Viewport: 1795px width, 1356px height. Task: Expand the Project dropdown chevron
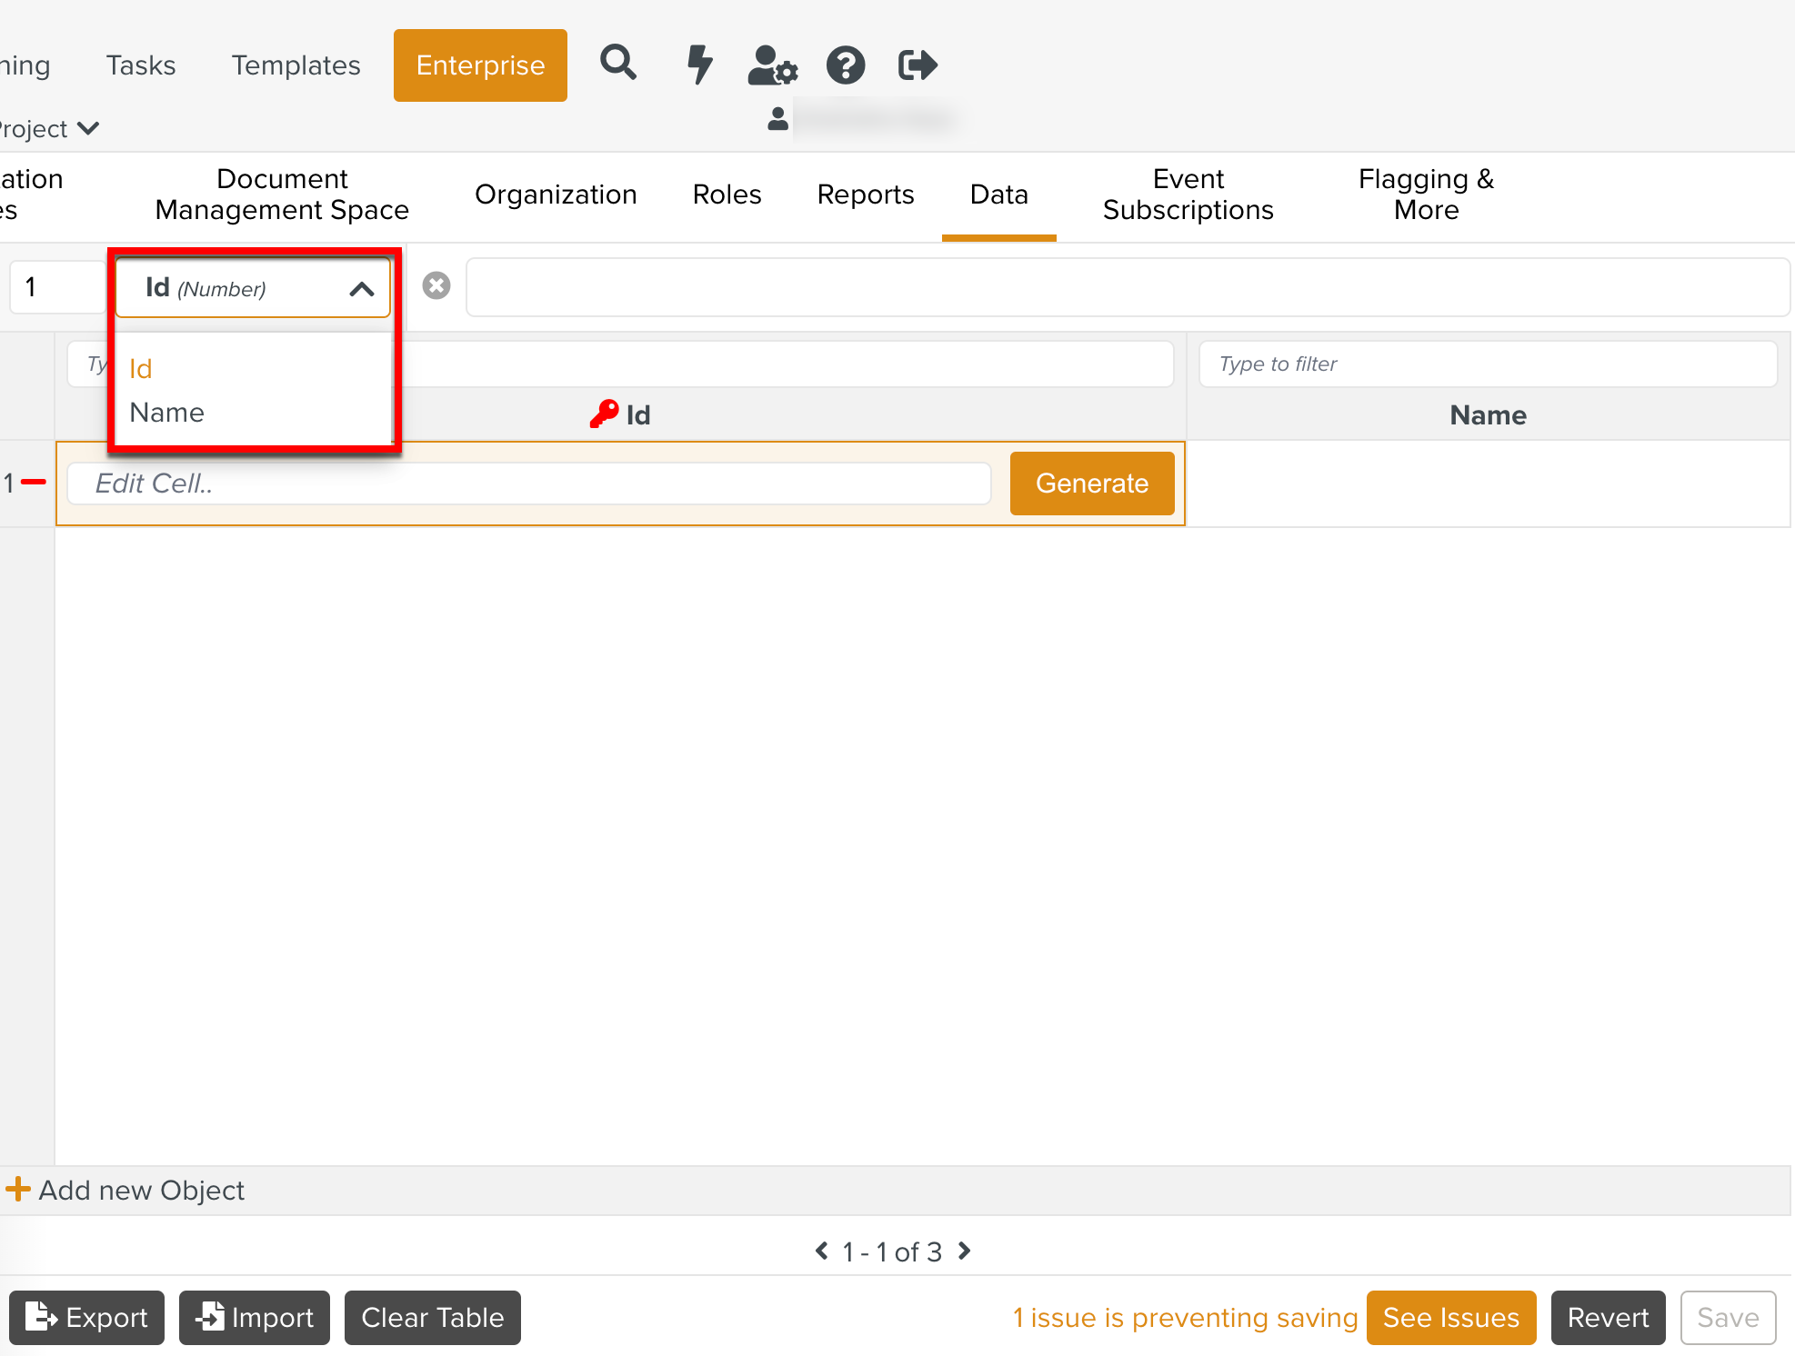pyautogui.click(x=88, y=128)
